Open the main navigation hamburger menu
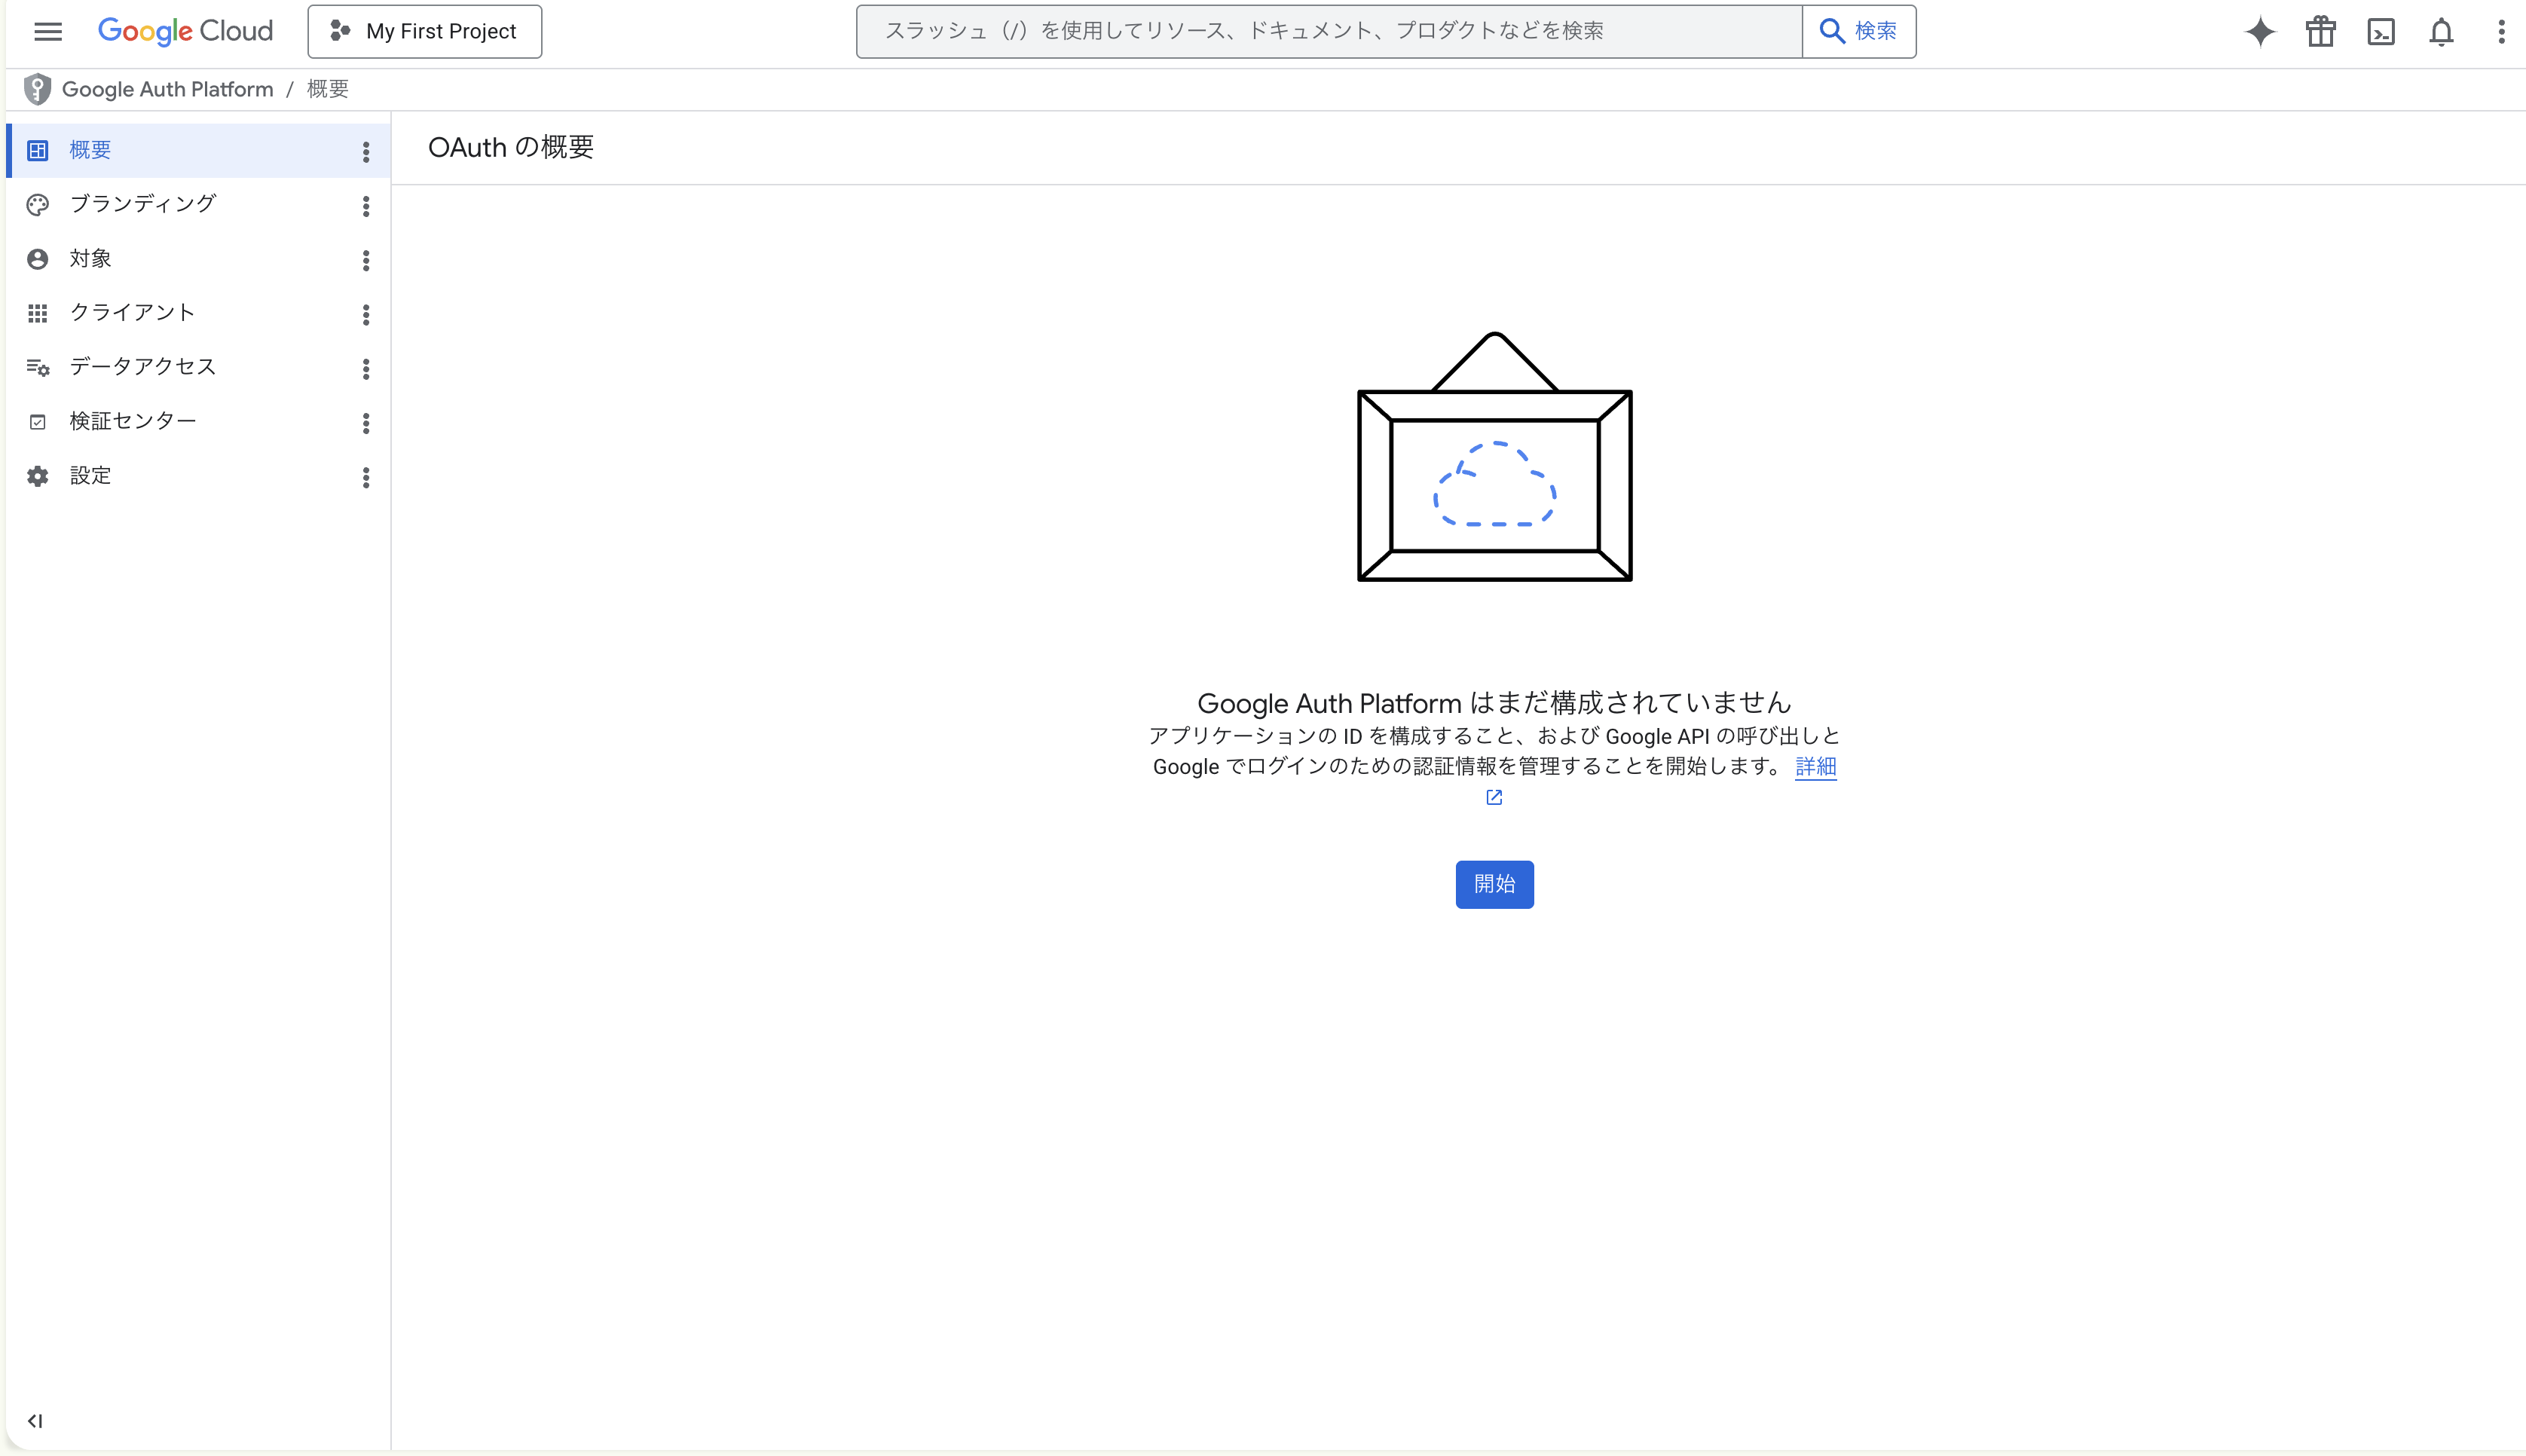Viewport: 2526px width, 1456px height. click(x=48, y=31)
